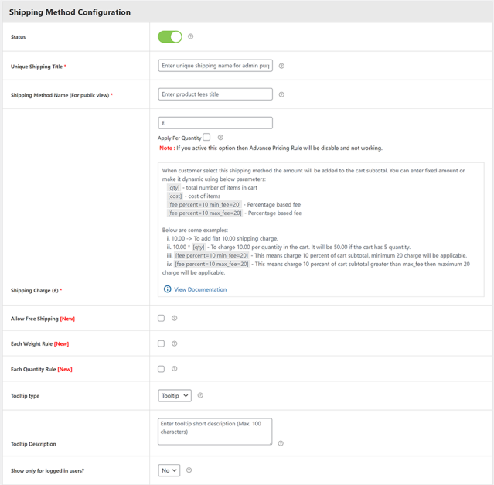Enable the Apply Per Quantity checkbox
Screen dimensions: 494x485
click(206, 137)
